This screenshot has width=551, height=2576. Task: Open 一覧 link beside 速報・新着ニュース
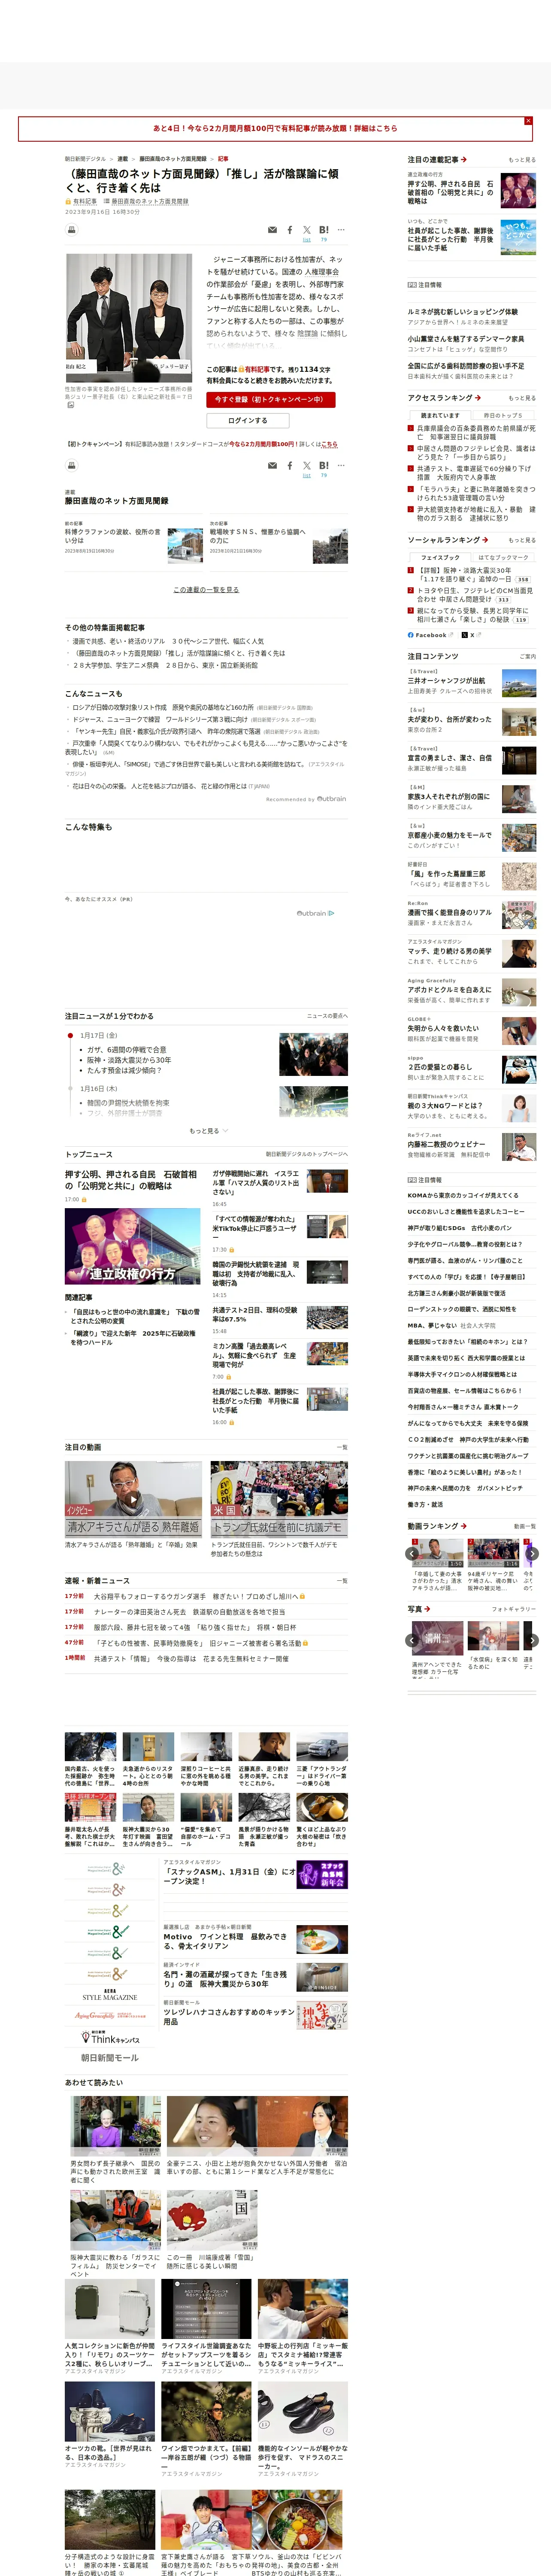(342, 1581)
